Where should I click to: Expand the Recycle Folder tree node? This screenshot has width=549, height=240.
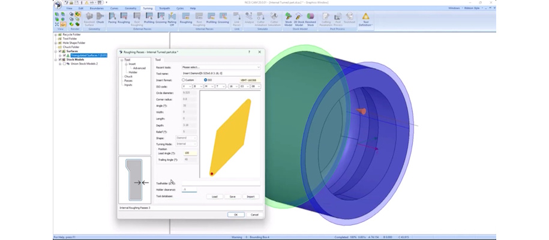click(x=56, y=35)
